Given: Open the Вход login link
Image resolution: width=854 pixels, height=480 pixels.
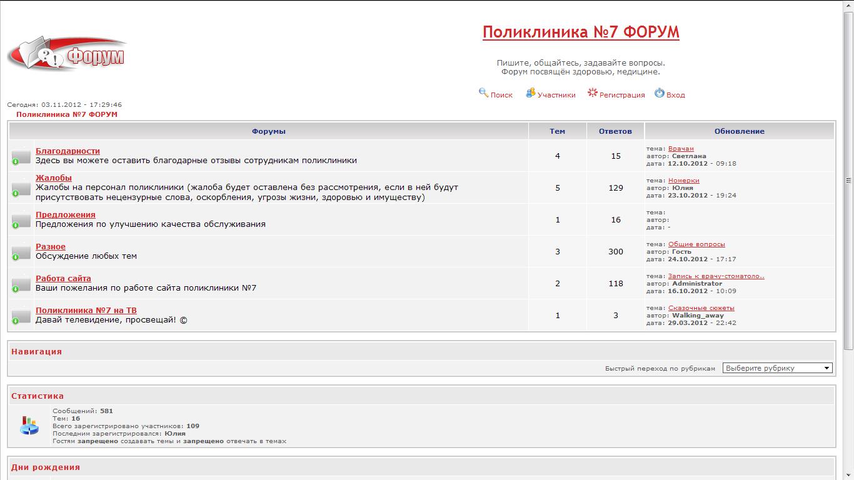Looking at the screenshot, I should click(x=676, y=95).
